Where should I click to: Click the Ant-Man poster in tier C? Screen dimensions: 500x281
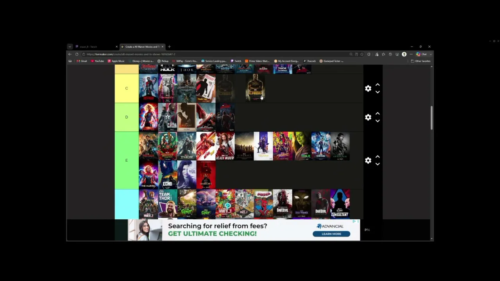pyautogui.click(x=148, y=88)
